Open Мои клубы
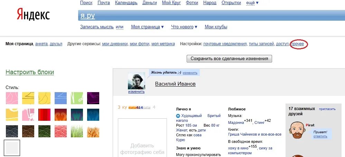This screenshot has height=157, width=345. pyautogui.click(x=216, y=27)
